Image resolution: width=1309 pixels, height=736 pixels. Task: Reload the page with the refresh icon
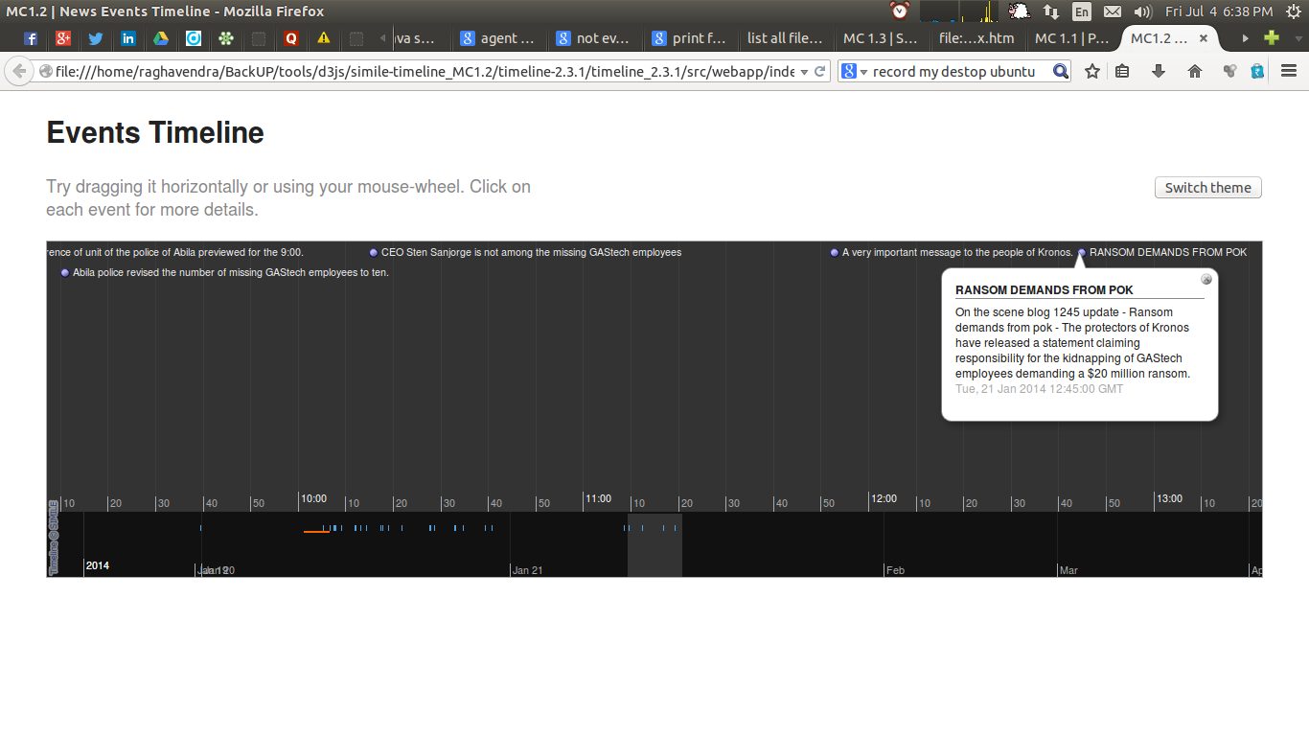820,71
